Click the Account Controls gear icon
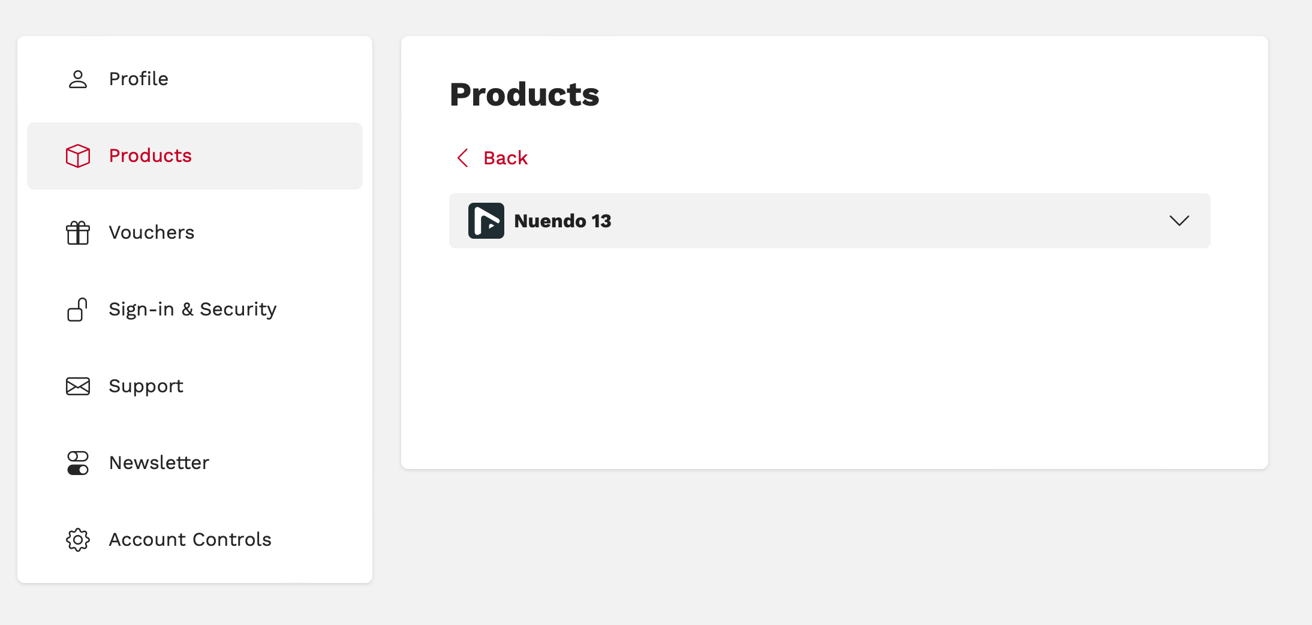 click(78, 540)
